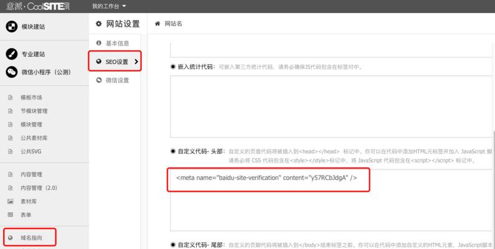Click the icon beside 内容管理(2.0)
495x249 pixels.
pos(10,188)
